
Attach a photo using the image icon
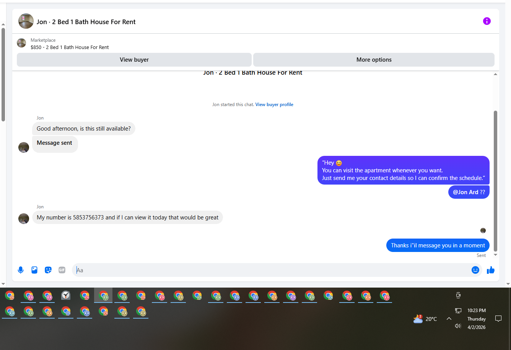(34, 270)
